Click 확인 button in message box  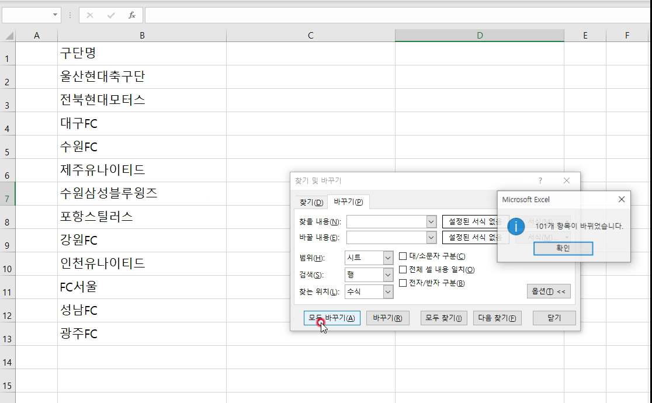[x=563, y=248]
